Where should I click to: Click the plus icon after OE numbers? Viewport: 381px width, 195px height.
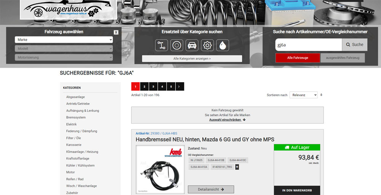[x=237, y=167]
